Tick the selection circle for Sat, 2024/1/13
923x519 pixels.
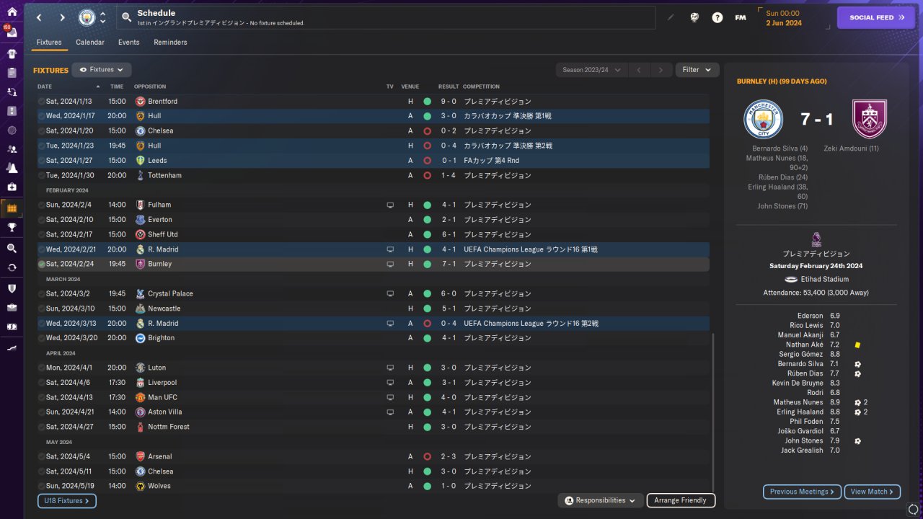tap(41, 102)
